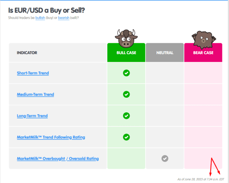
Task: Click the June 28, 2023 timestamp text
Action: tap(201, 179)
